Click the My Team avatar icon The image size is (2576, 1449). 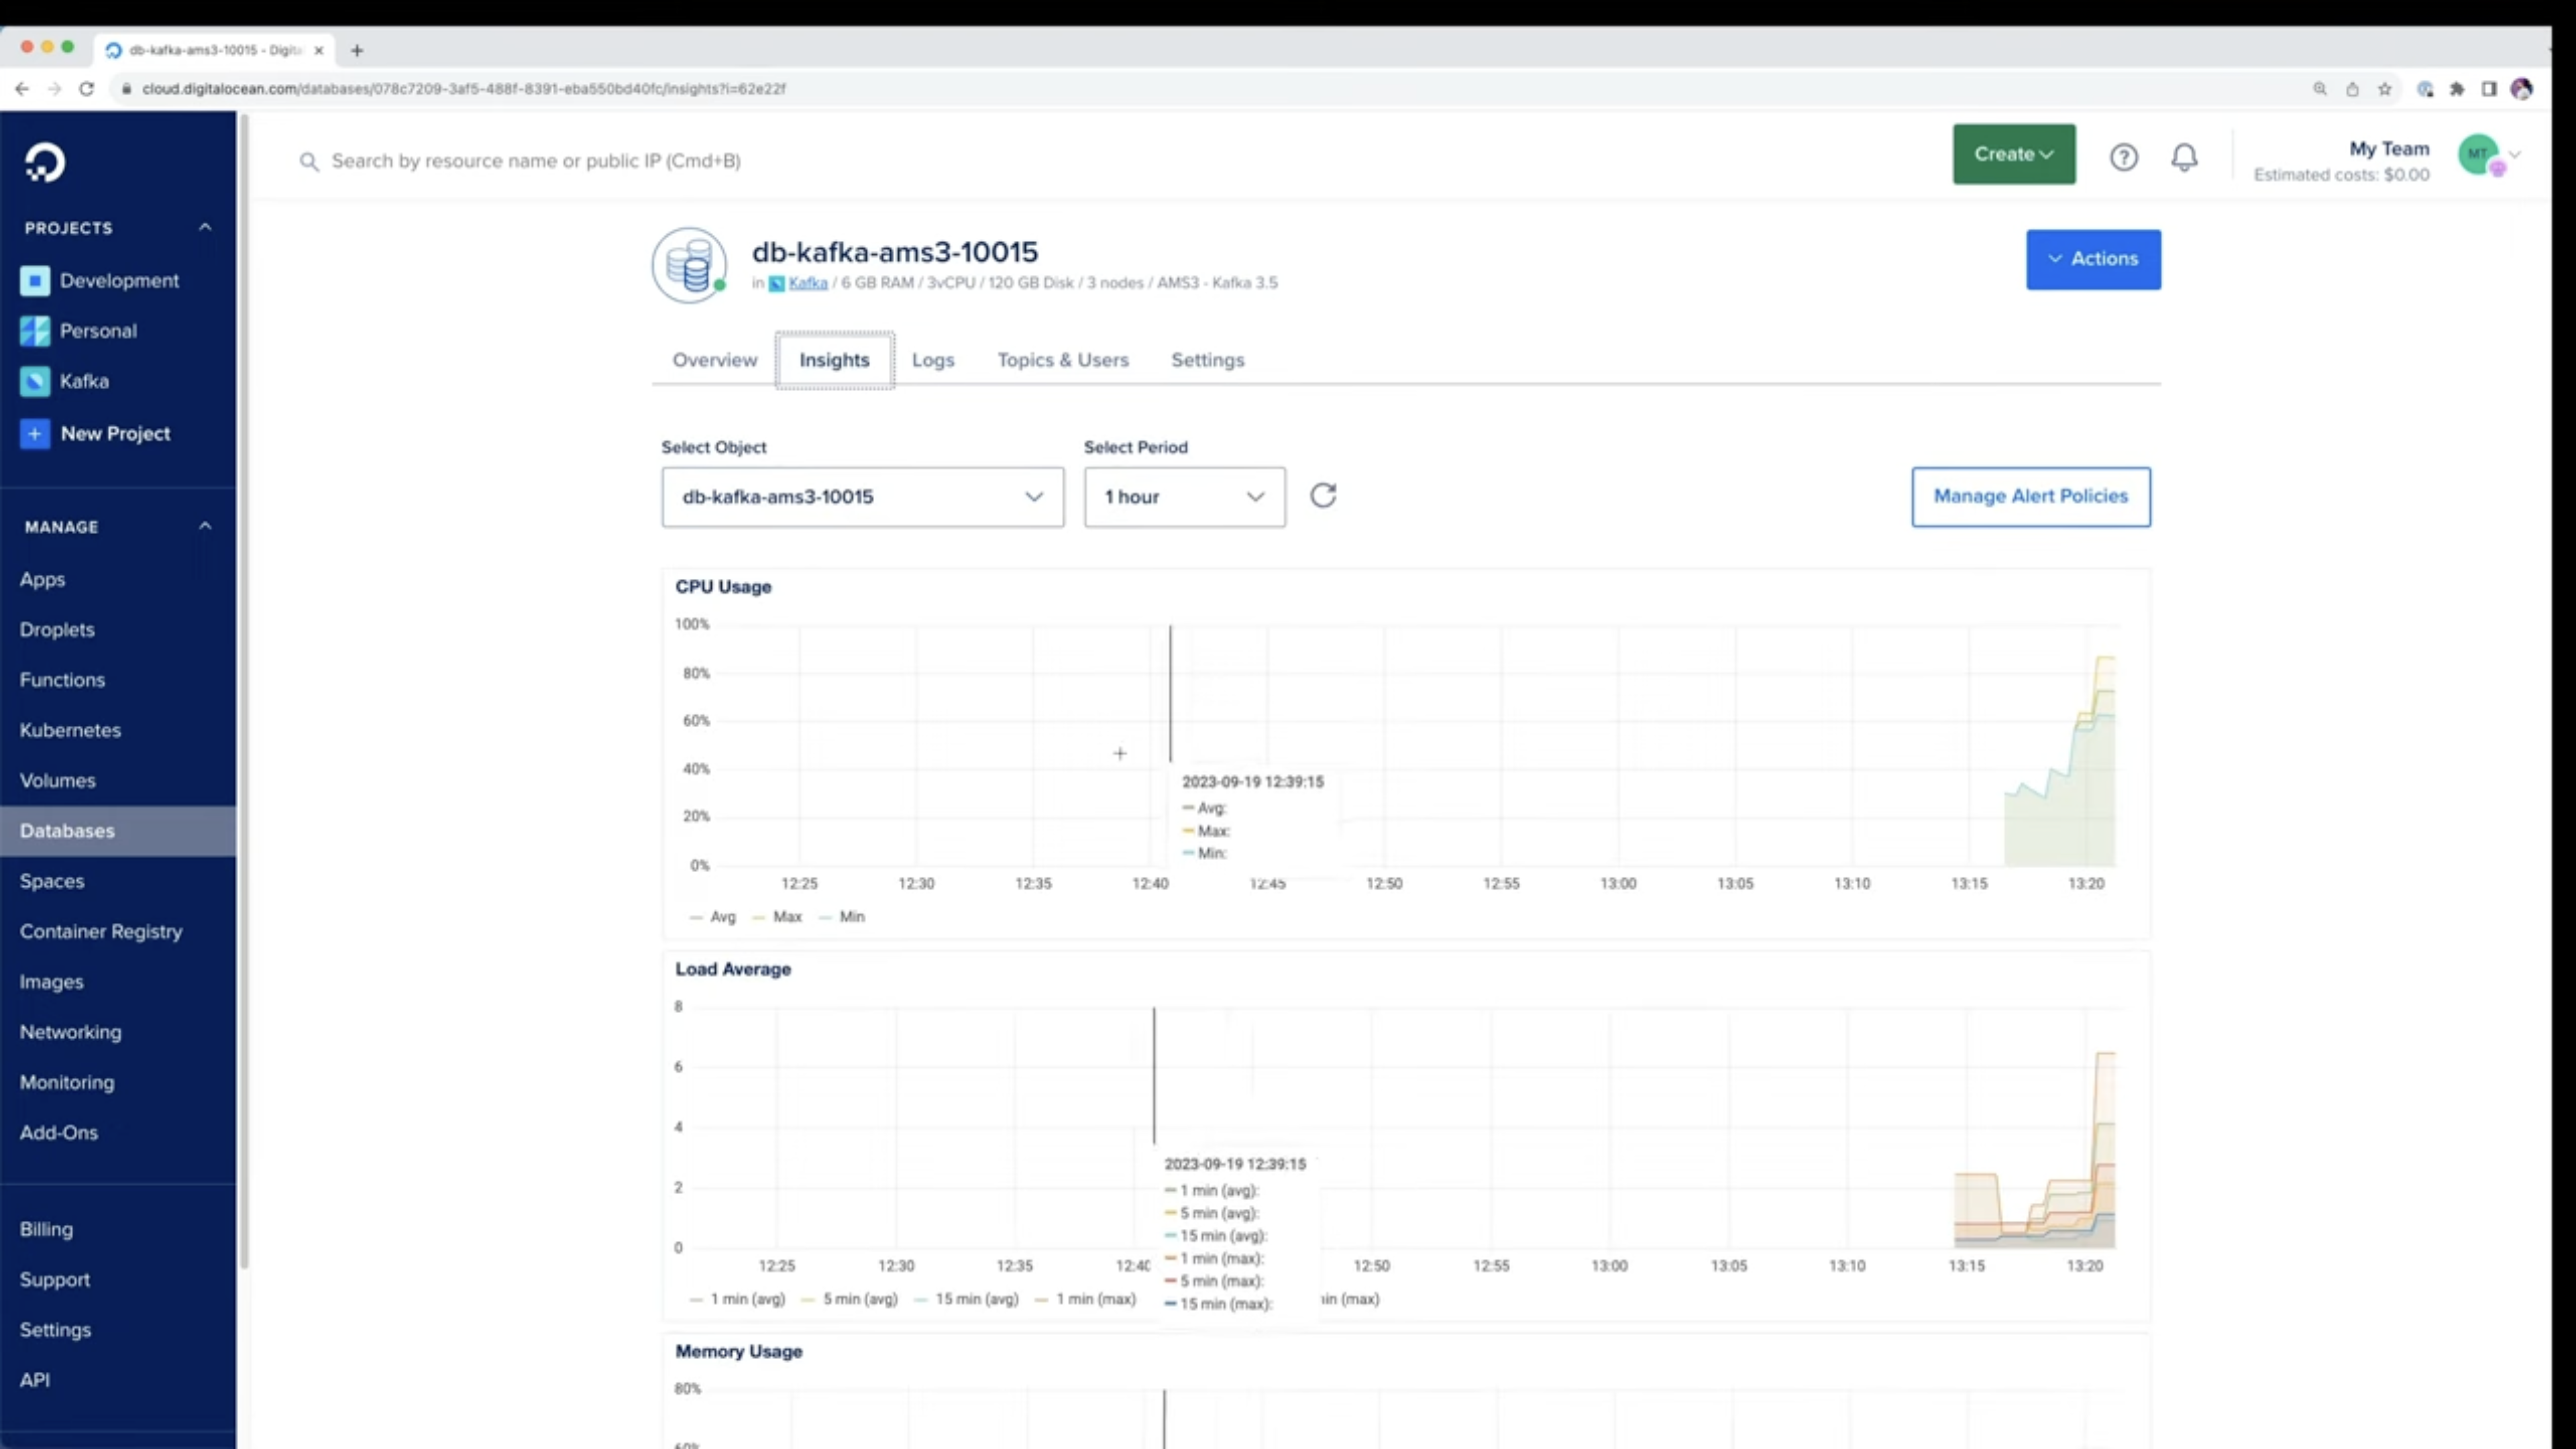(2478, 154)
